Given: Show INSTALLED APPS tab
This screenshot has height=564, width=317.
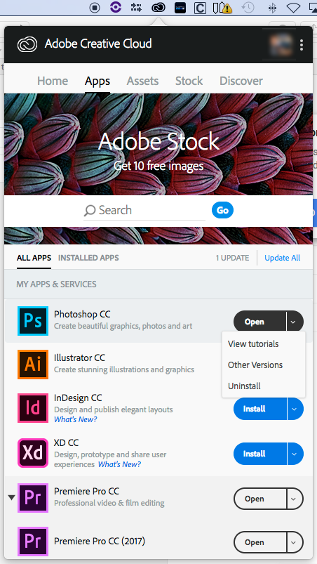Looking at the screenshot, I should click(88, 258).
